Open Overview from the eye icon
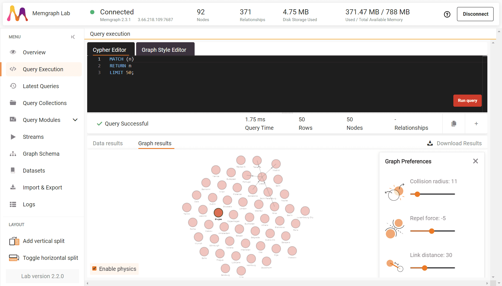Image resolution: width=502 pixels, height=286 pixels. [13, 52]
